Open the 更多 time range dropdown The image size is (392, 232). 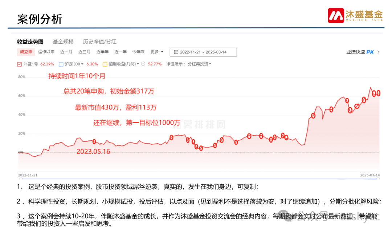(156, 52)
